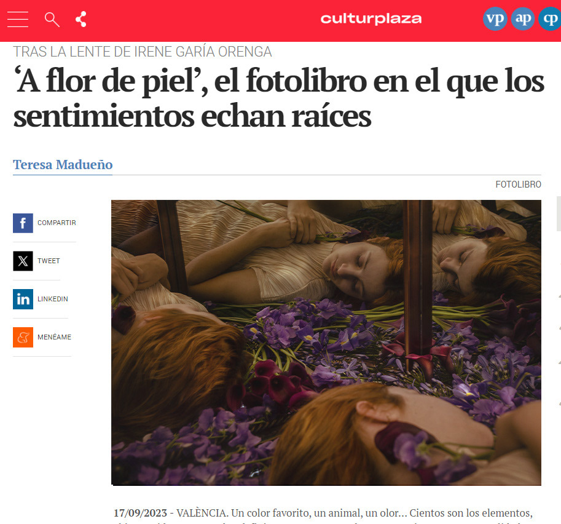Click the MENÉAME label
Viewport: 561px width, 524px height.
pyautogui.click(x=55, y=336)
